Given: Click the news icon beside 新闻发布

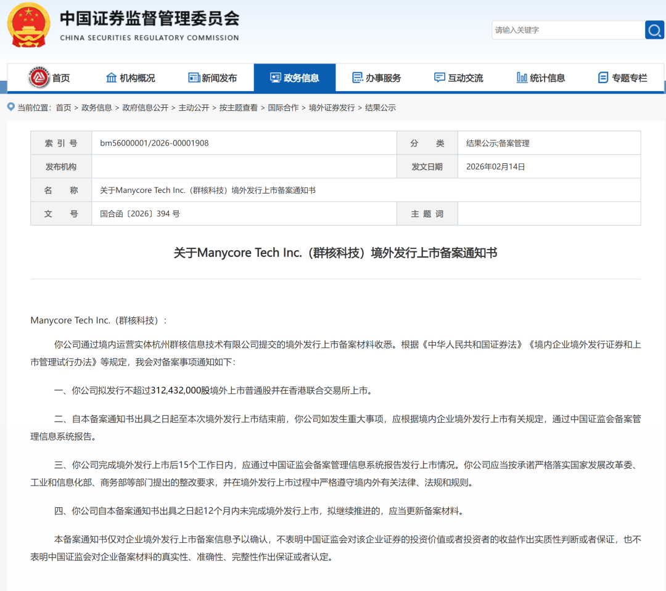Looking at the screenshot, I should tap(193, 77).
